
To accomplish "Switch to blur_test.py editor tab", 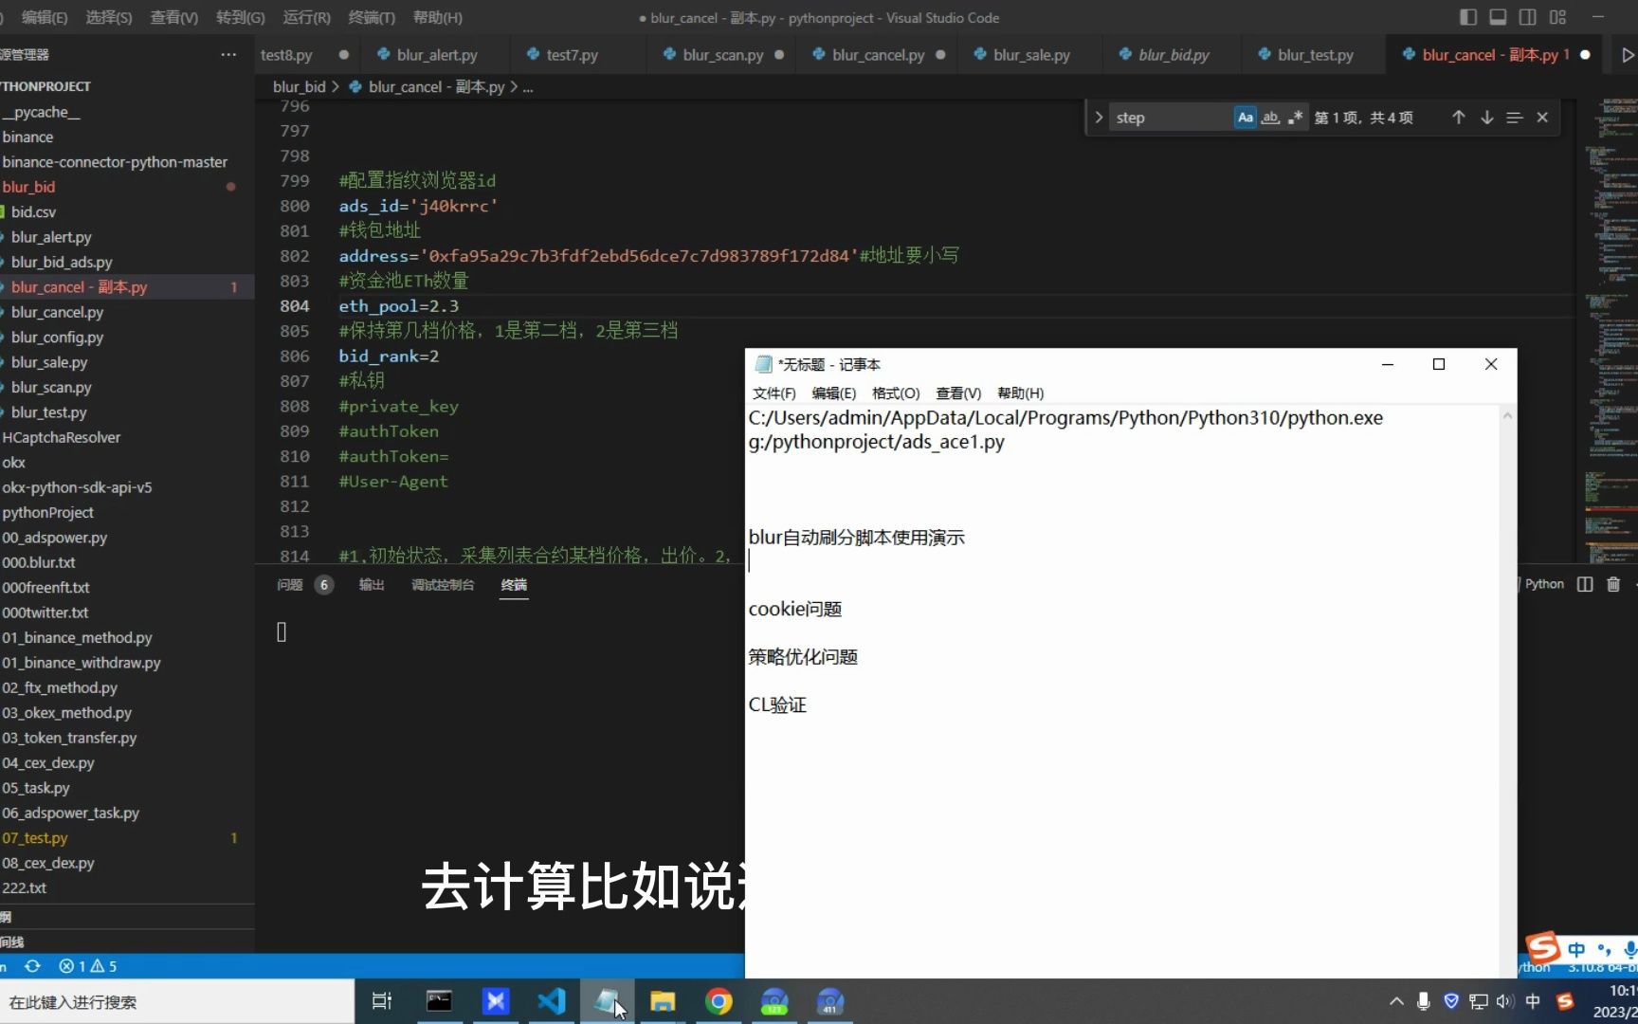I will [x=1315, y=55].
